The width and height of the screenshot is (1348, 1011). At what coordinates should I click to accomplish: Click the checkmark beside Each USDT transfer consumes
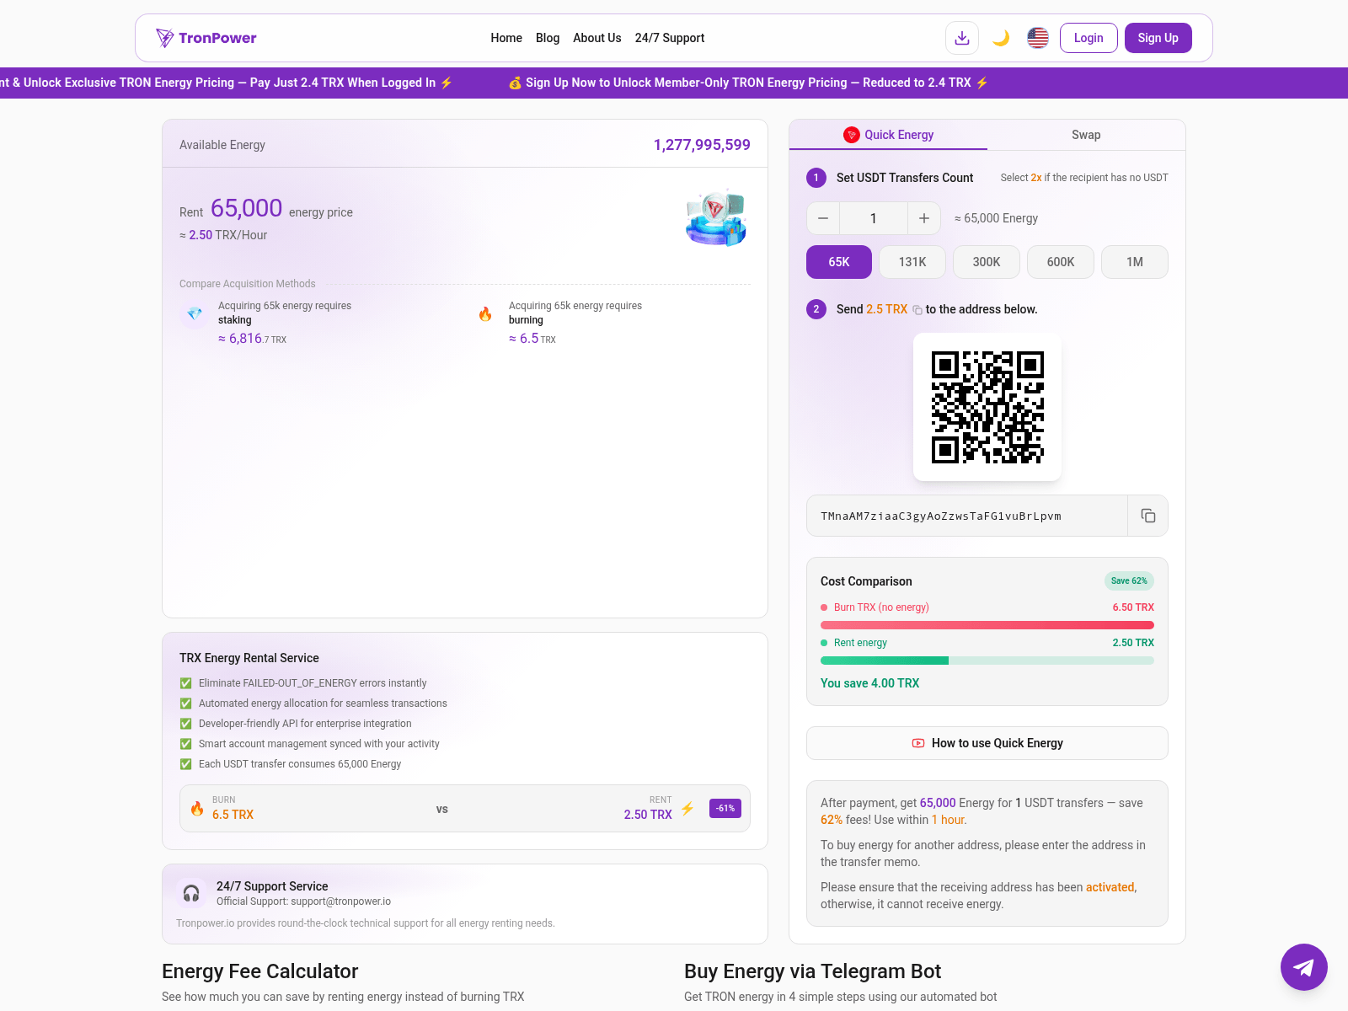click(x=185, y=764)
